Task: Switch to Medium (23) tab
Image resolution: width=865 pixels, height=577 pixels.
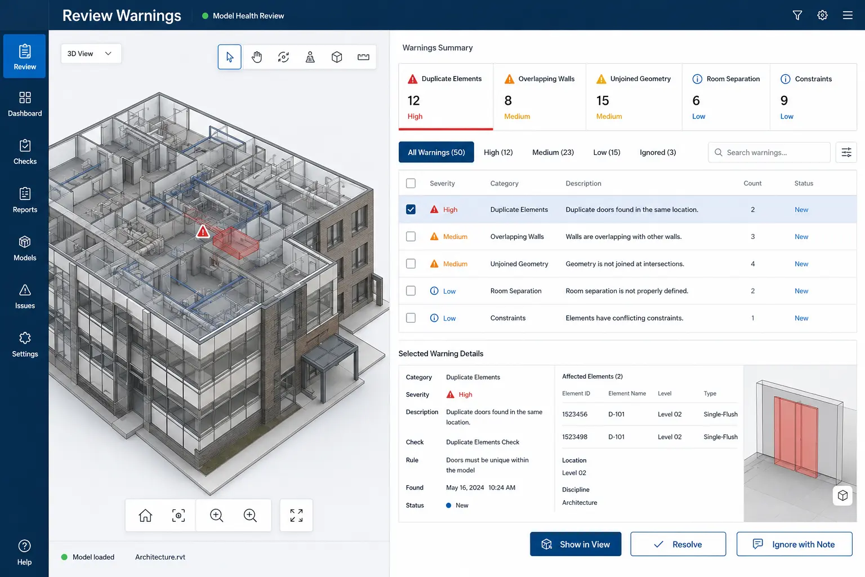Action: pyautogui.click(x=553, y=152)
